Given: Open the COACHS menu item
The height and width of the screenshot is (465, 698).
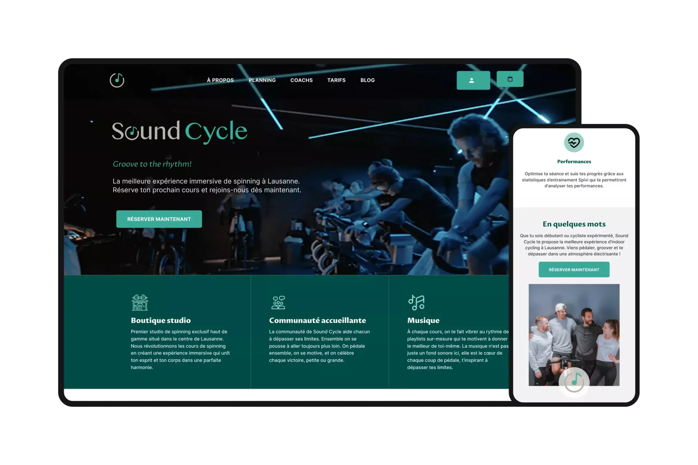Looking at the screenshot, I should pyautogui.click(x=301, y=80).
